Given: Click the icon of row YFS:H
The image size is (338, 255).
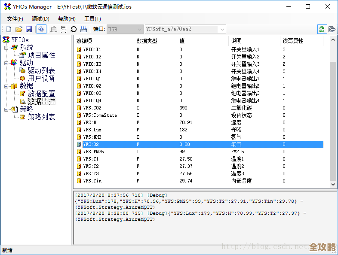Looking at the screenshot, I should pos(79,123).
